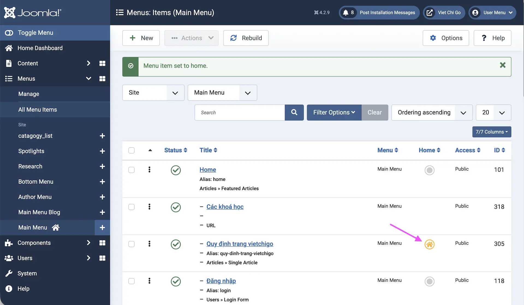Click the search magnifier button
The width and height of the screenshot is (524, 305).
pyautogui.click(x=294, y=112)
